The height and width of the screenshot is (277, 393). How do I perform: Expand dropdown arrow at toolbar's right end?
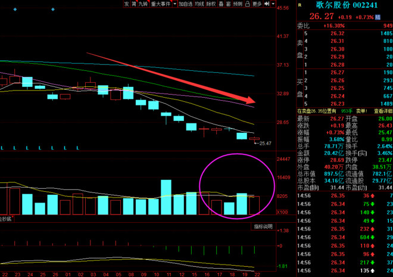pyautogui.click(x=272, y=4)
